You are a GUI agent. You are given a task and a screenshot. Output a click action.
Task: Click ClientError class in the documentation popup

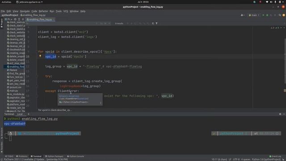point(71,98)
